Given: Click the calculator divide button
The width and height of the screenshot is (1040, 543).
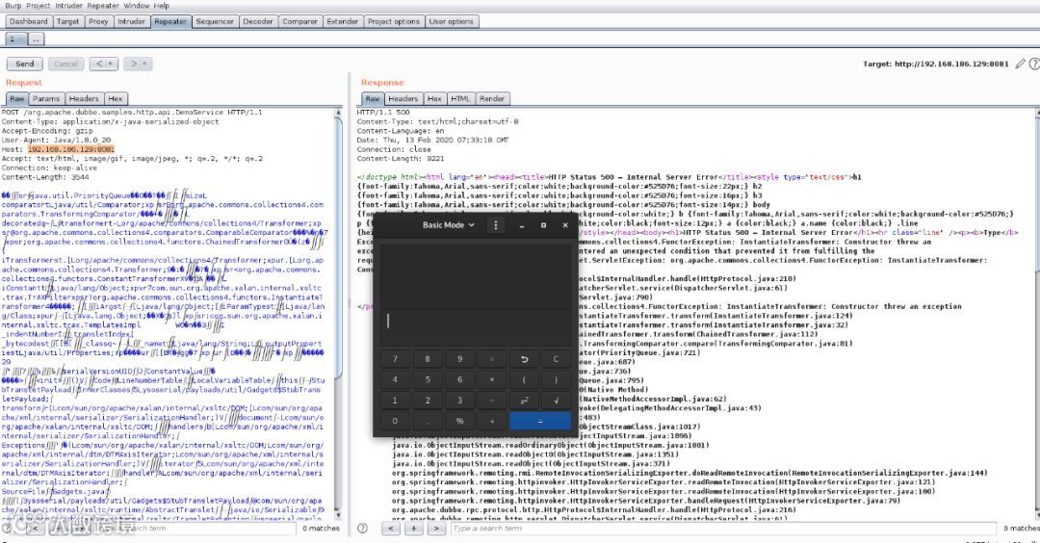Looking at the screenshot, I should [x=492, y=359].
